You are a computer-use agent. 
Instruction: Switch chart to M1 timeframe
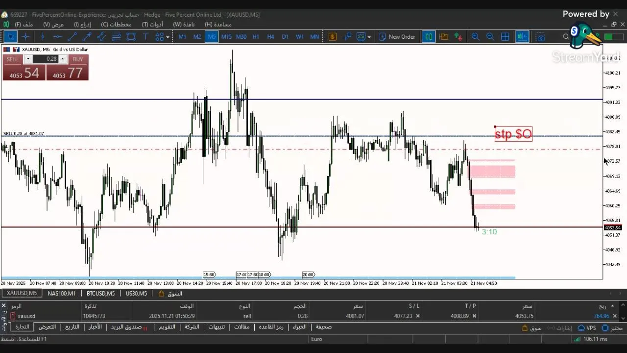pos(182,37)
